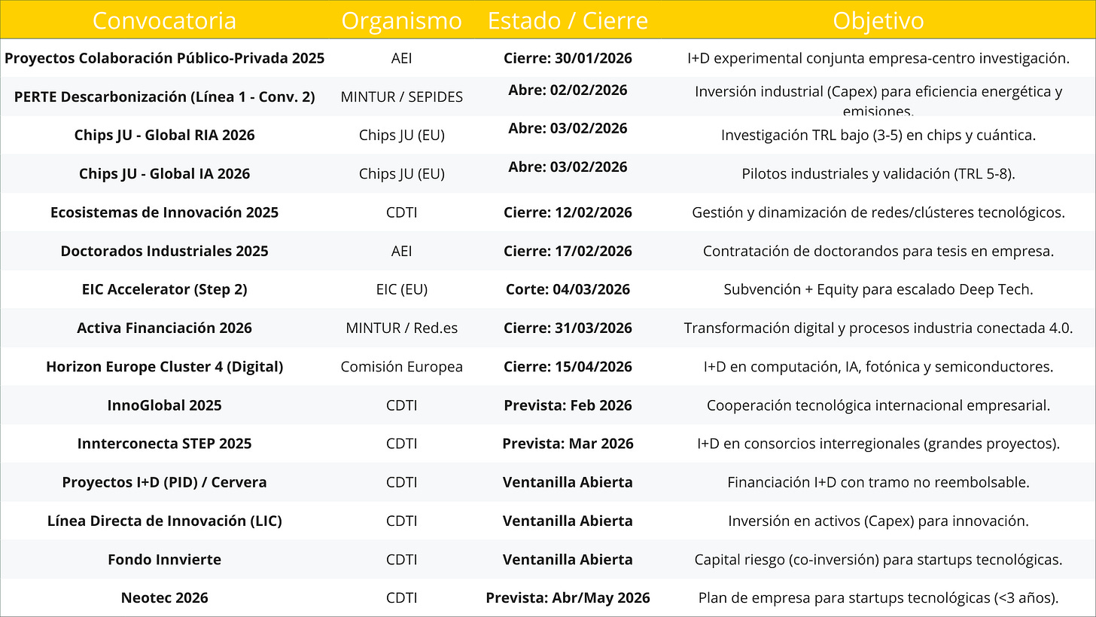Click 'Corte: 04/03/2026' date cell

coord(568,290)
